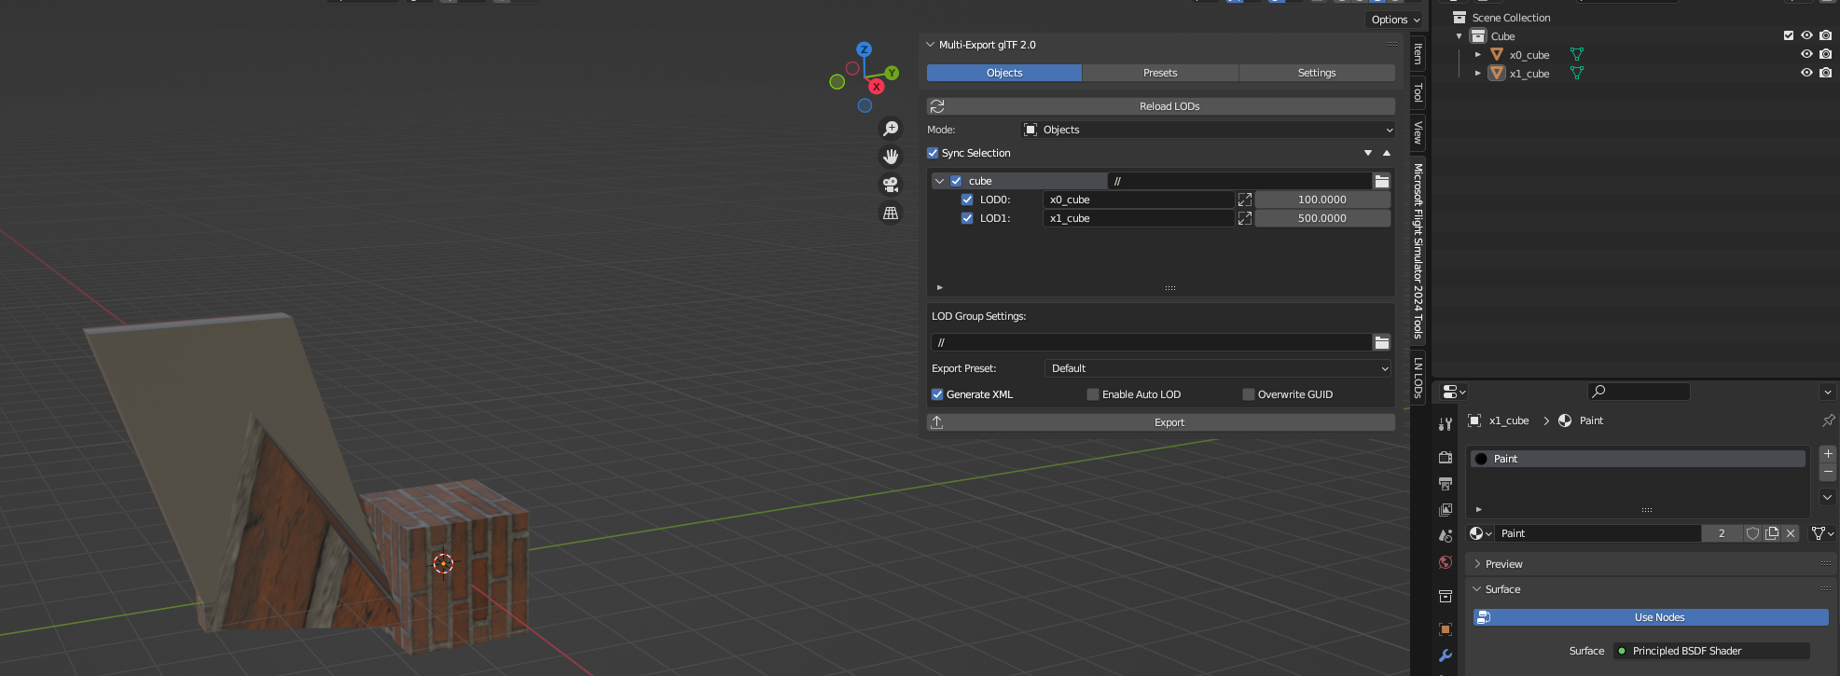Open the Export Preset dropdown
This screenshot has width=1840, height=676.
point(1217,368)
